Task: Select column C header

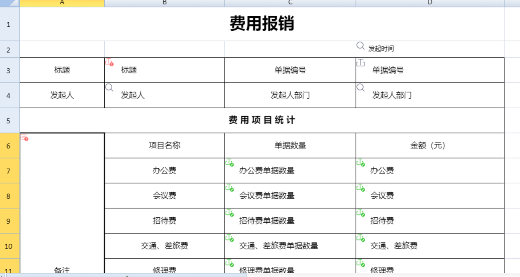Action: coord(290,3)
